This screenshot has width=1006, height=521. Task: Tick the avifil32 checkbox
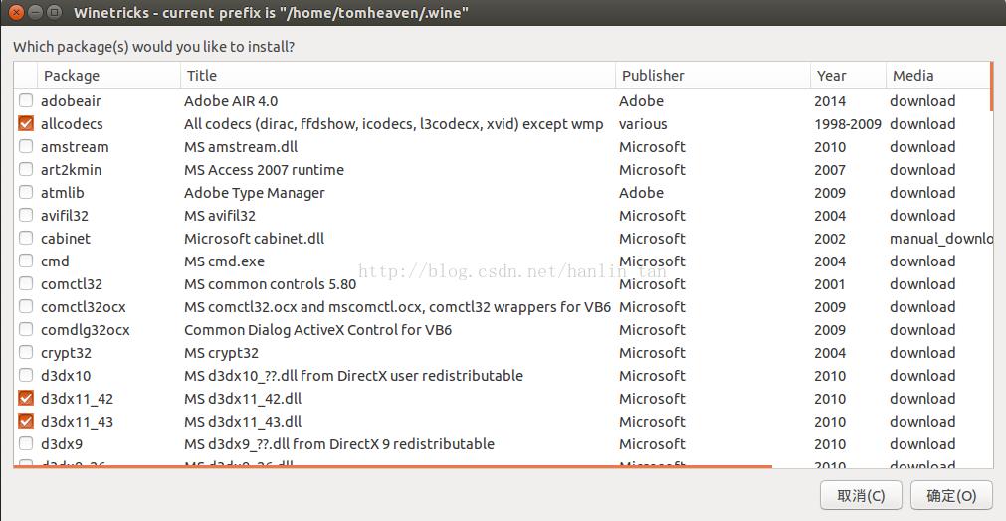(x=26, y=216)
